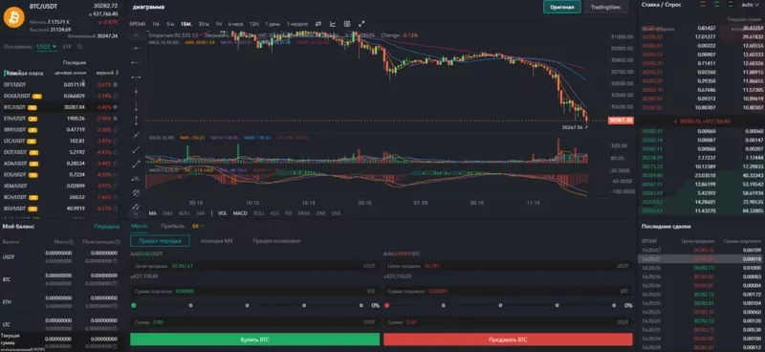Select Предел остановки order type
This screenshot has width=765, height=352.
coord(276,241)
